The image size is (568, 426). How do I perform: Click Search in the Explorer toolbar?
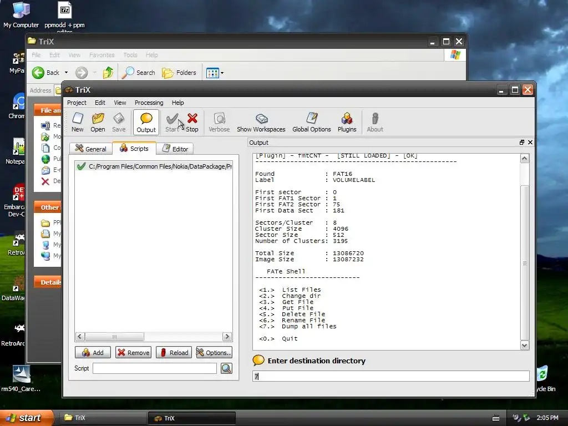[x=138, y=73]
